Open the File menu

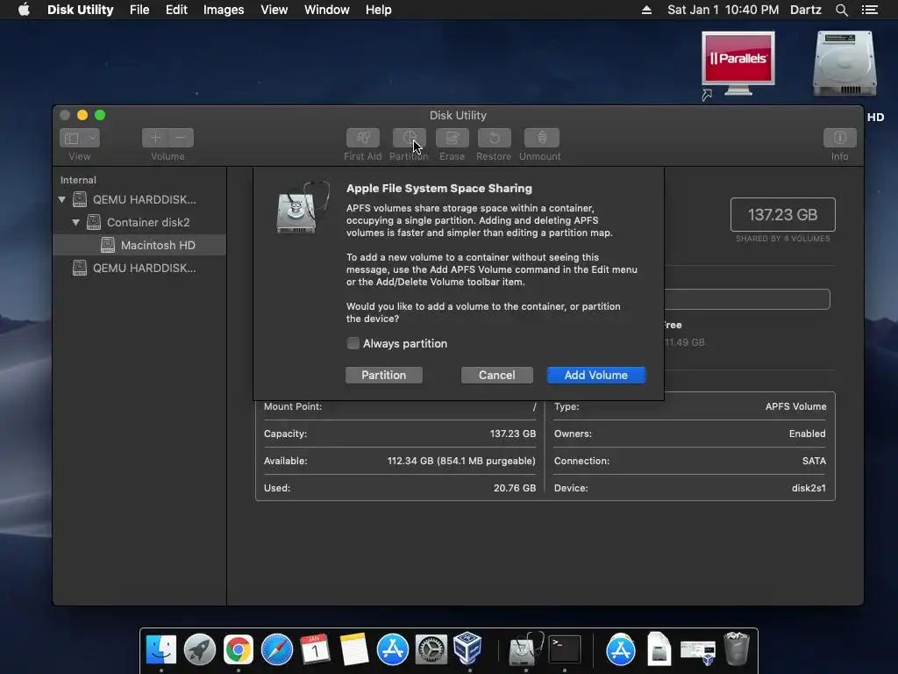(x=139, y=10)
